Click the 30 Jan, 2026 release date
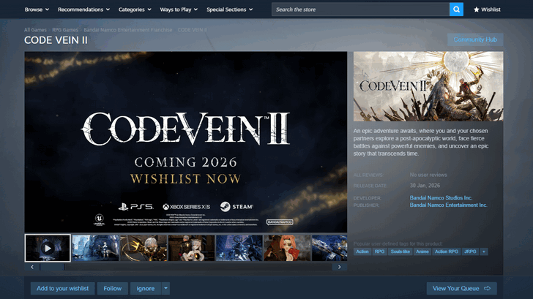Viewport: 533px width, 299px height. 425,186
